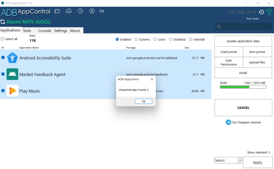274x169 pixels.
Task: Choose the Systems radio filter
Action: pyautogui.click(x=136, y=39)
